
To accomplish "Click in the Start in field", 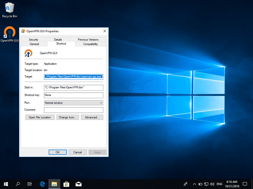I will pos(74,88).
